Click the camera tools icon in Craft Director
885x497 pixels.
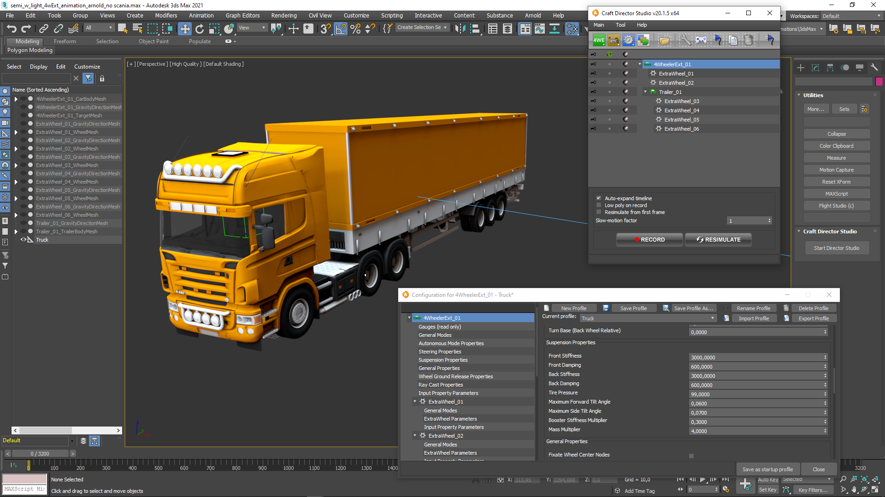(x=614, y=40)
